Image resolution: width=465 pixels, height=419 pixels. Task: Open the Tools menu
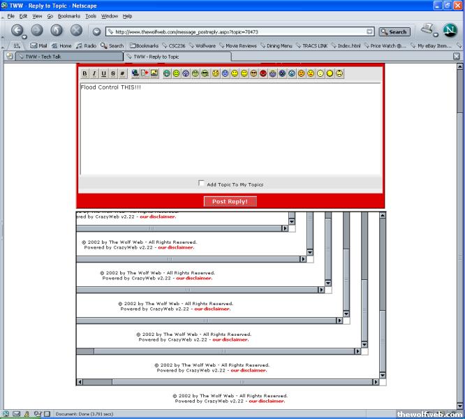pos(91,15)
